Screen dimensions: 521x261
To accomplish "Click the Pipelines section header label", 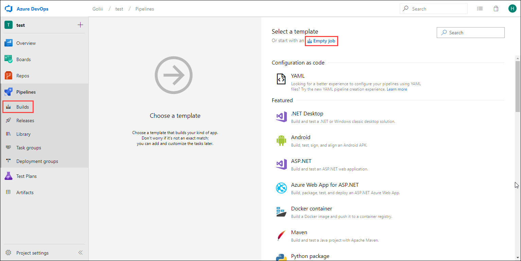I will (26, 92).
